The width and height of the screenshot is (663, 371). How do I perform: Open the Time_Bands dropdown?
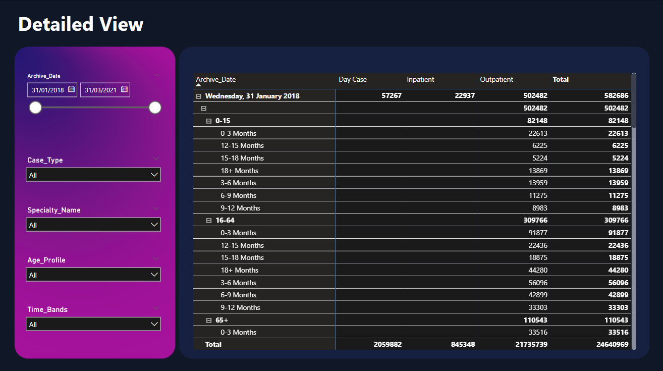[93, 325]
